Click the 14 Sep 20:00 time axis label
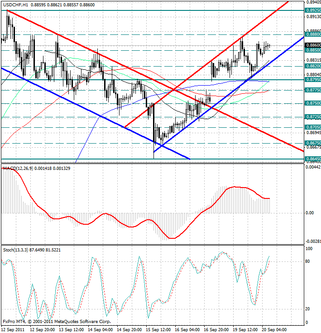Screen dimensions: 321x333 click(129, 330)
